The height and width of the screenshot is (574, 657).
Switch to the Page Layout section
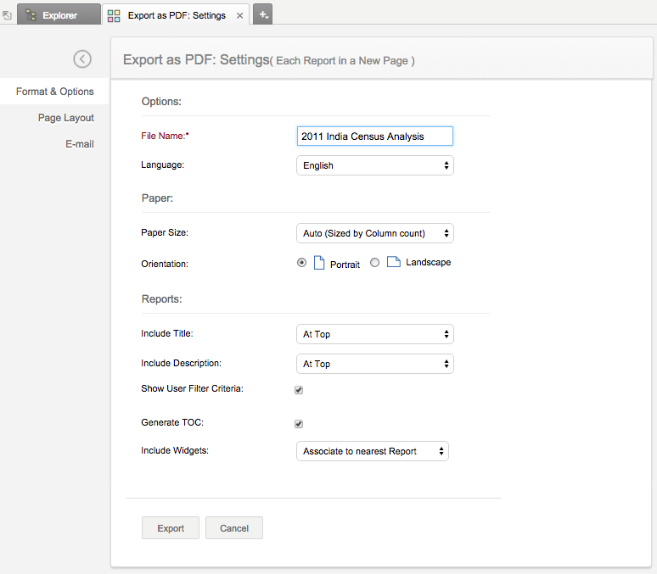coord(65,118)
